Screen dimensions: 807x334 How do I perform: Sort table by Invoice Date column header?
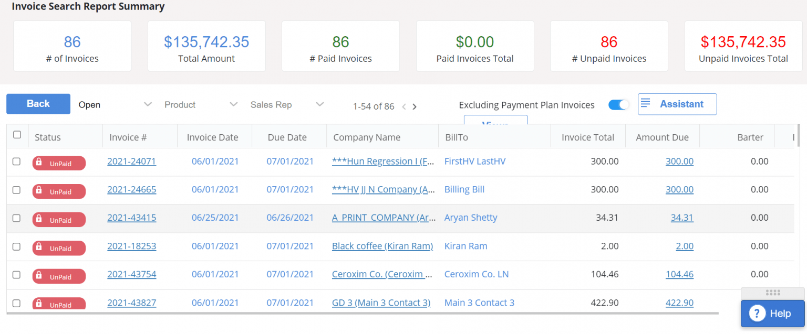tap(212, 137)
